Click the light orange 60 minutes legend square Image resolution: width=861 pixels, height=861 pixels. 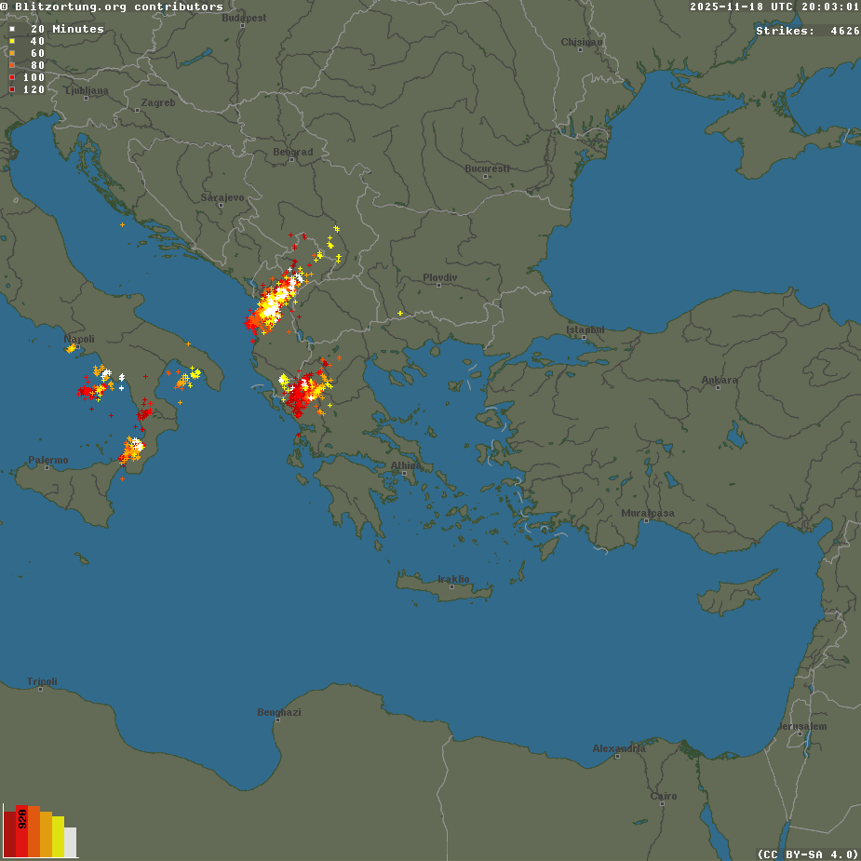[x=12, y=54]
